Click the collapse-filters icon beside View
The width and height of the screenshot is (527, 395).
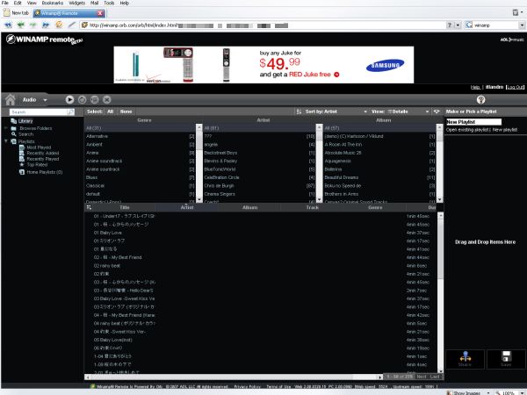pos(437,111)
